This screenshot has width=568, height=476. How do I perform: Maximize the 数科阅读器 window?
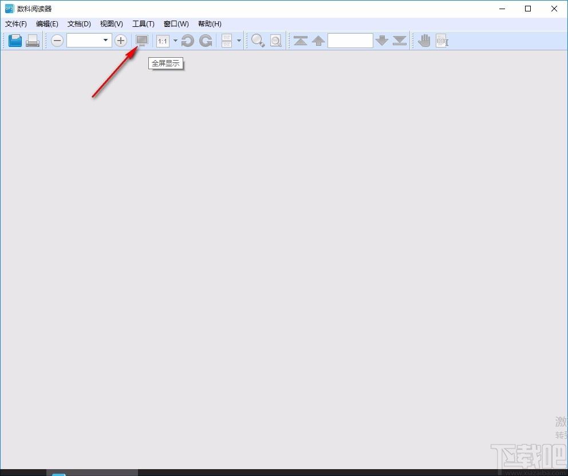point(528,9)
